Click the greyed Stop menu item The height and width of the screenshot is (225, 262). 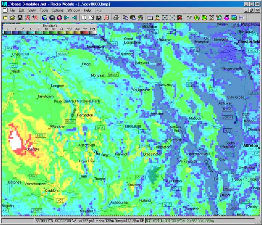pyautogui.click(x=98, y=10)
